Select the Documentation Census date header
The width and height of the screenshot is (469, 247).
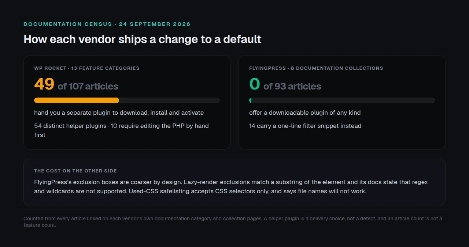[x=107, y=24]
